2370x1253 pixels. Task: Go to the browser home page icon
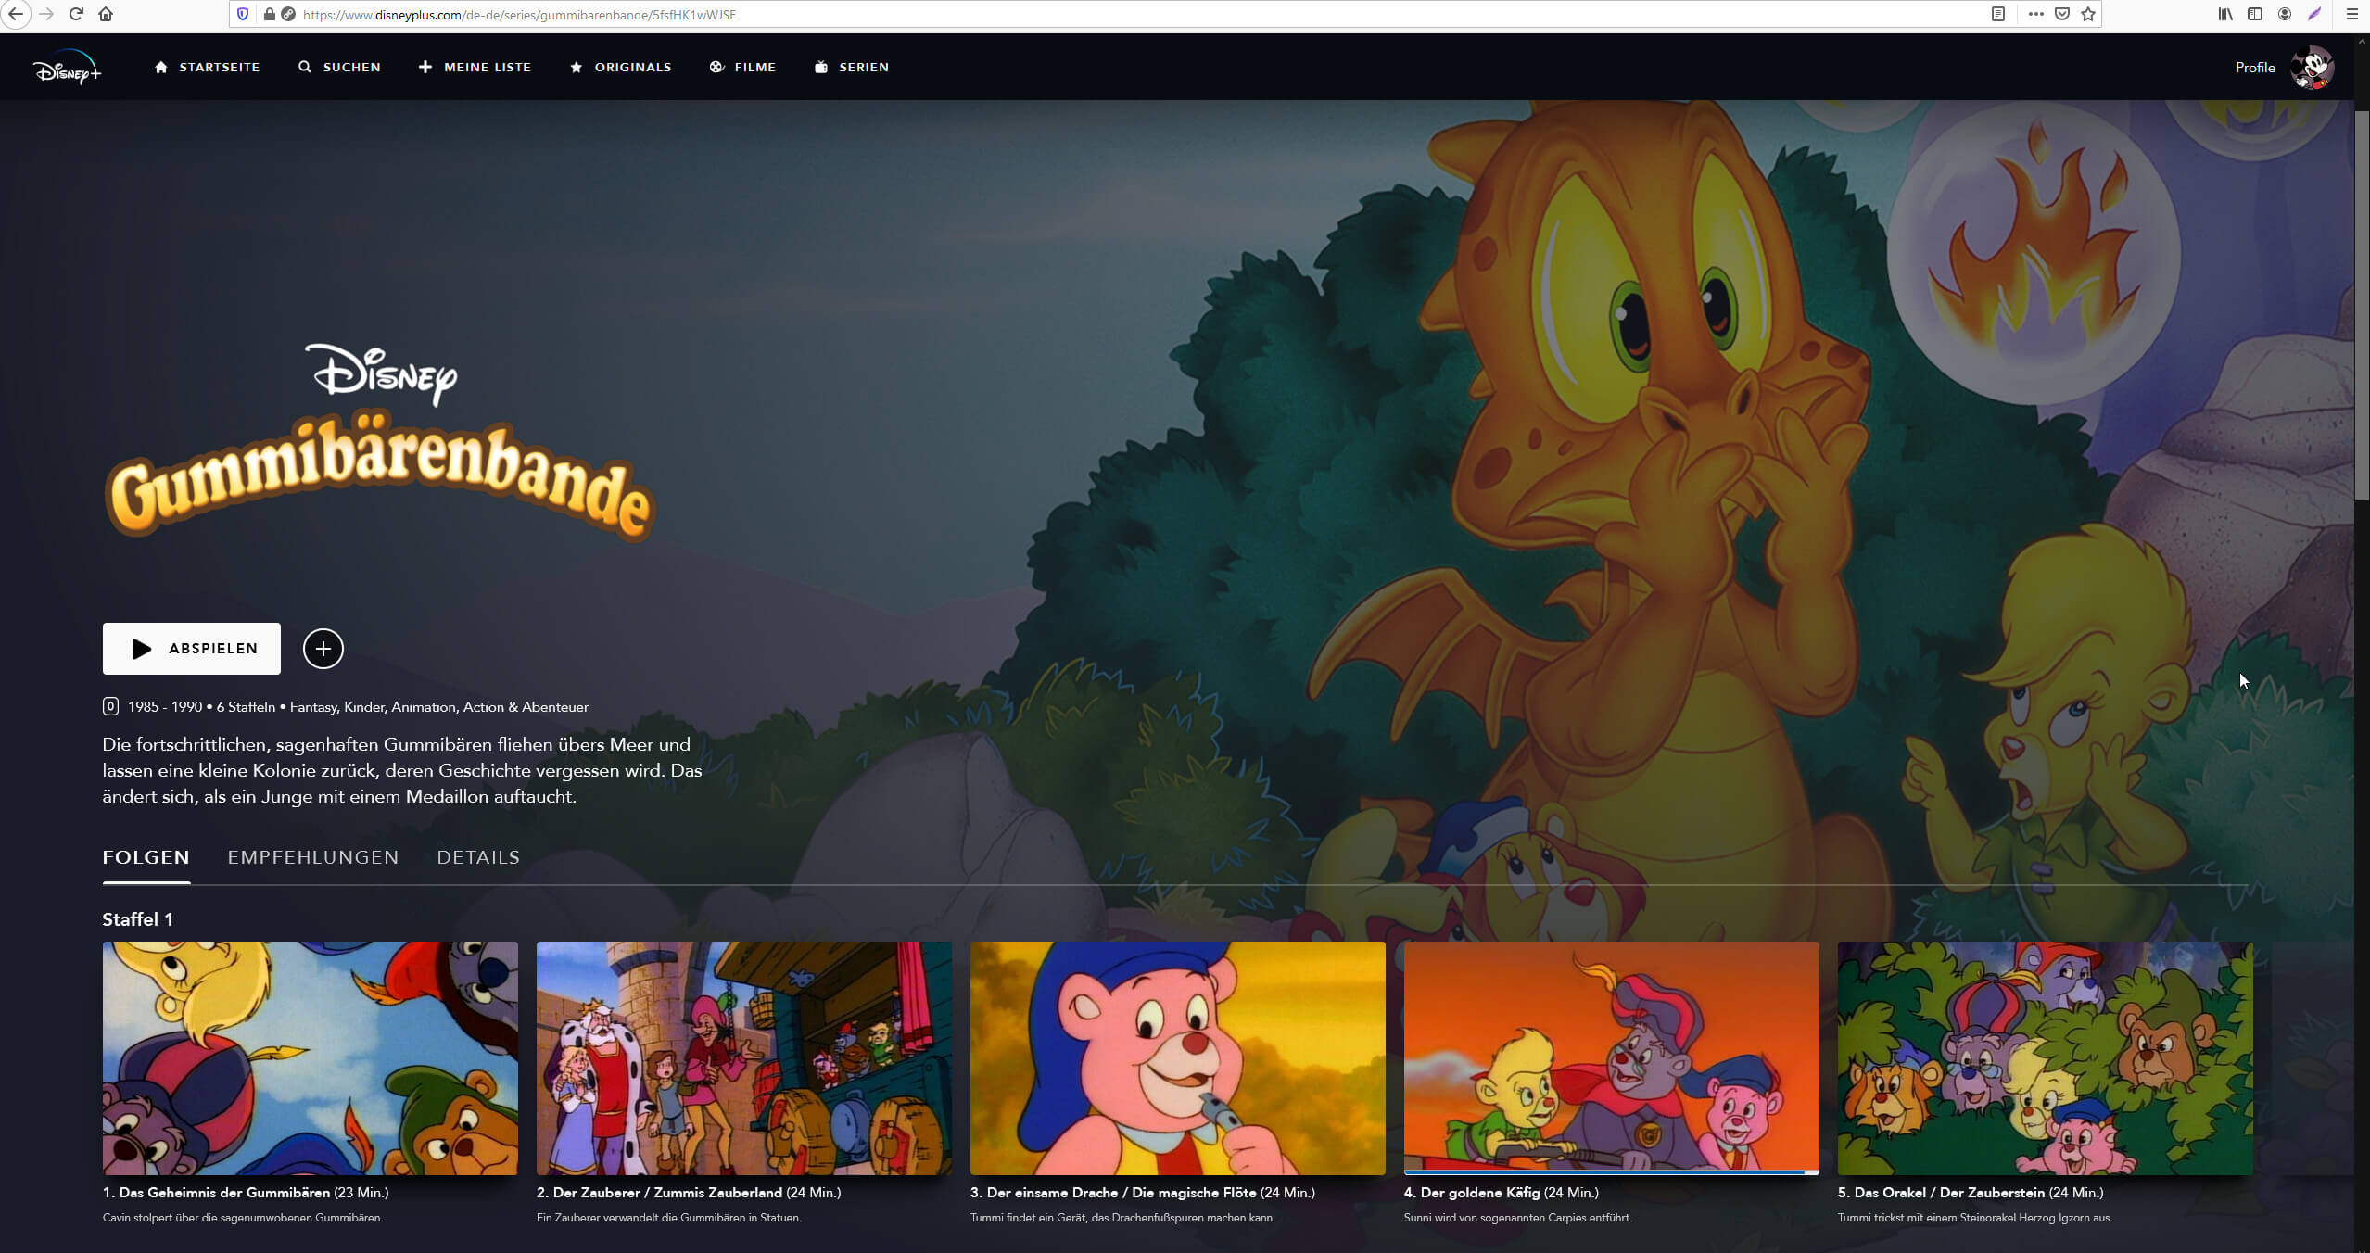pos(106,14)
